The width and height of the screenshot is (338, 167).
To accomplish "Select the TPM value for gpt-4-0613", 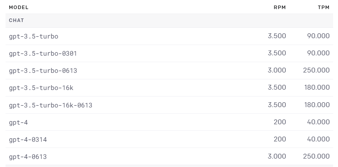I will tap(316, 156).
